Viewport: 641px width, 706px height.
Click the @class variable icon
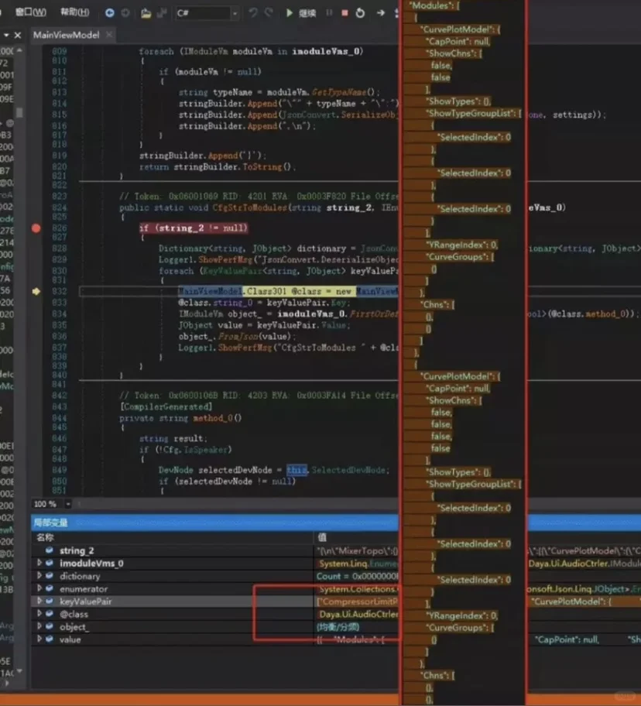coord(50,613)
